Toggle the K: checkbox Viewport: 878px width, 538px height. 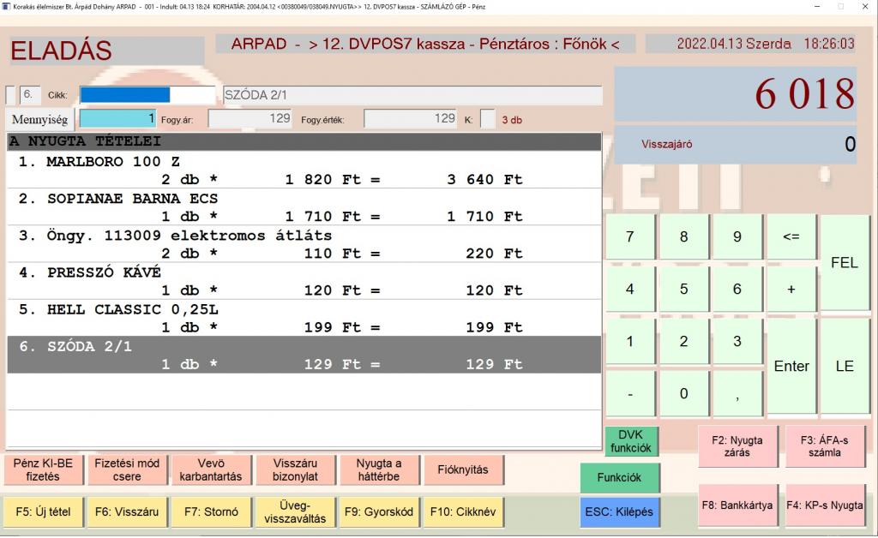[x=487, y=119]
